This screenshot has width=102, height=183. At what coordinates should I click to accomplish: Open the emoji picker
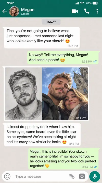click(7, 176)
